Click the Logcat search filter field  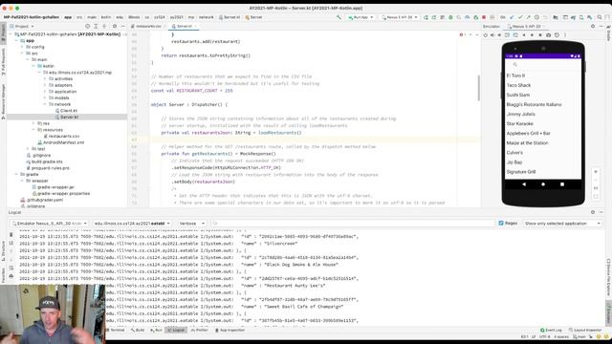[x=353, y=224]
